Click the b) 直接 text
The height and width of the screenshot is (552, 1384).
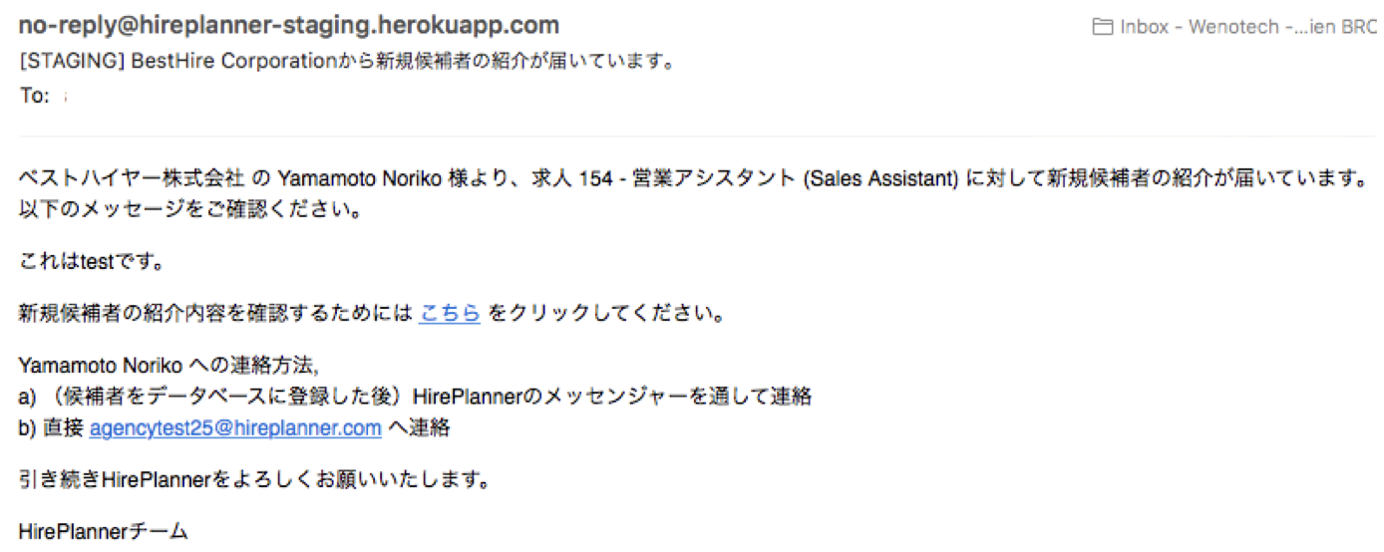pos(52,428)
